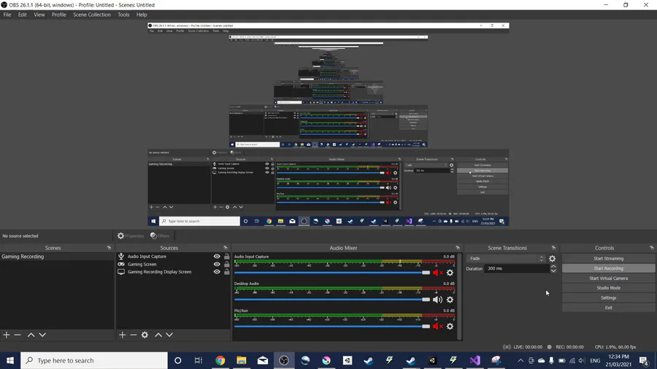The width and height of the screenshot is (657, 369).
Task: Open the Fade transition properties gear
Action: (x=553, y=259)
